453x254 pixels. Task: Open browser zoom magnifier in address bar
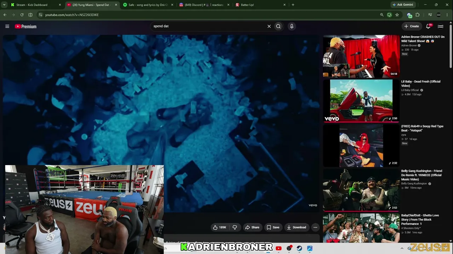(382, 15)
